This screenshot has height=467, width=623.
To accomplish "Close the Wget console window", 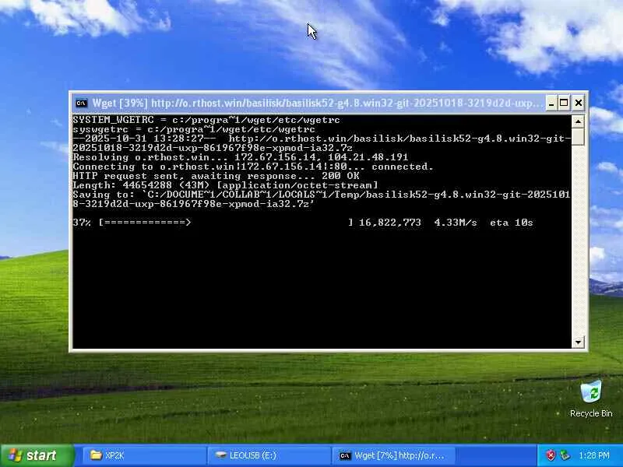I will click(579, 104).
